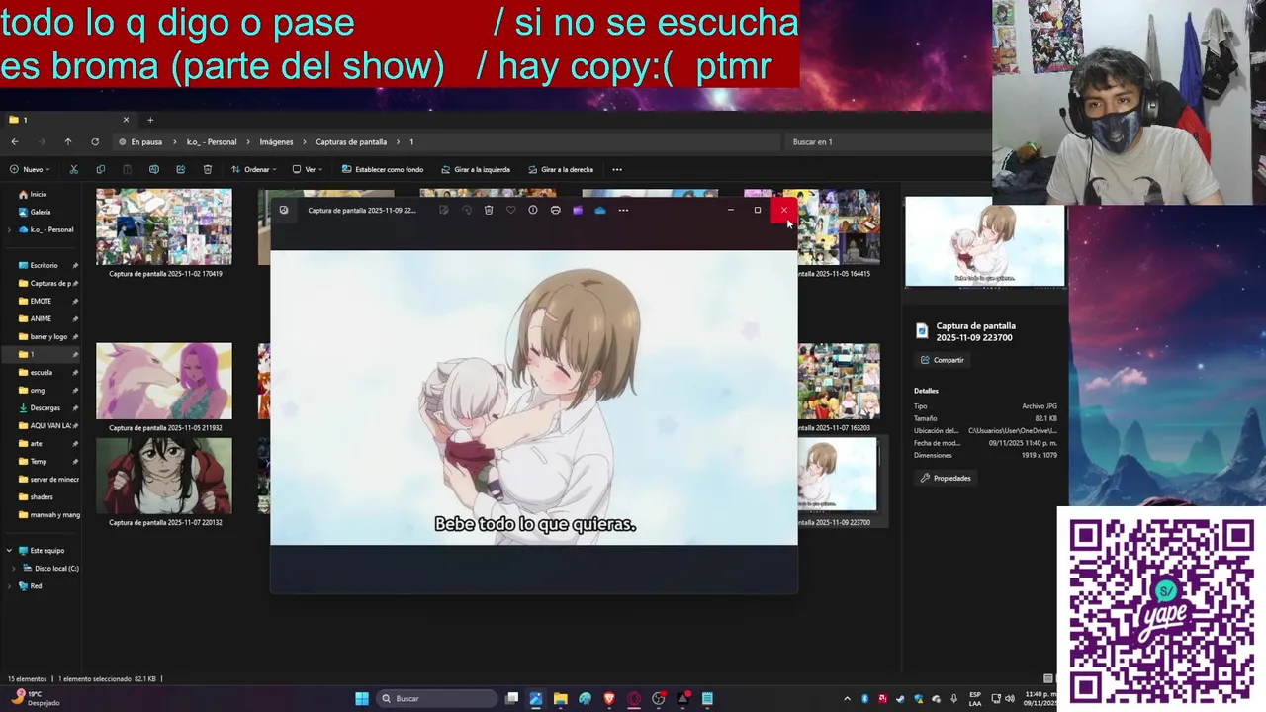Click the Cut scissors icon in File Explorer
The width and height of the screenshot is (1266, 712).
click(73, 169)
